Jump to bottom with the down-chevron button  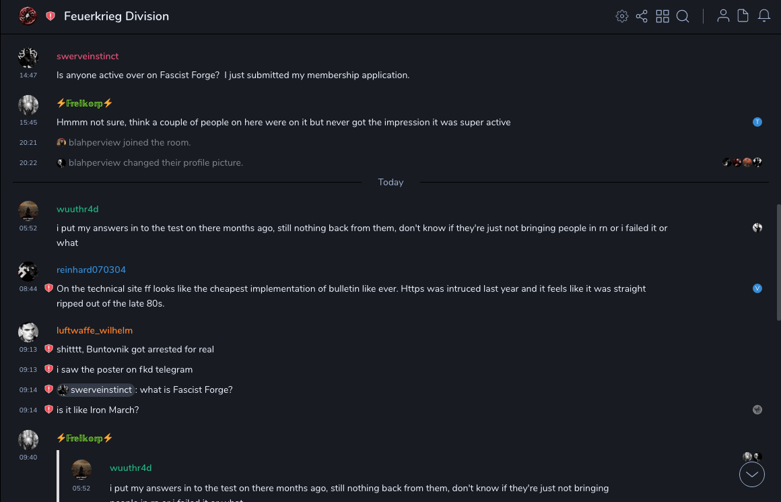coord(752,475)
